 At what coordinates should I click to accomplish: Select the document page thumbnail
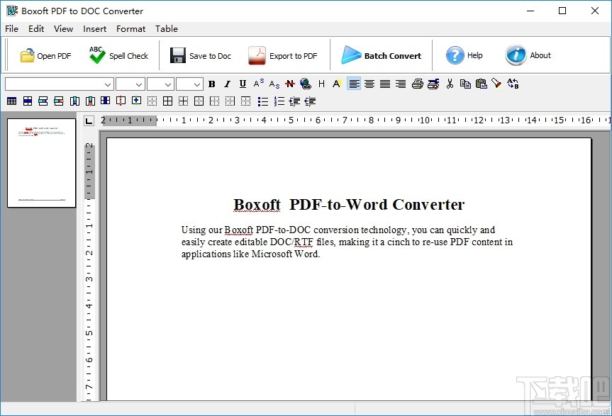[41, 163]
